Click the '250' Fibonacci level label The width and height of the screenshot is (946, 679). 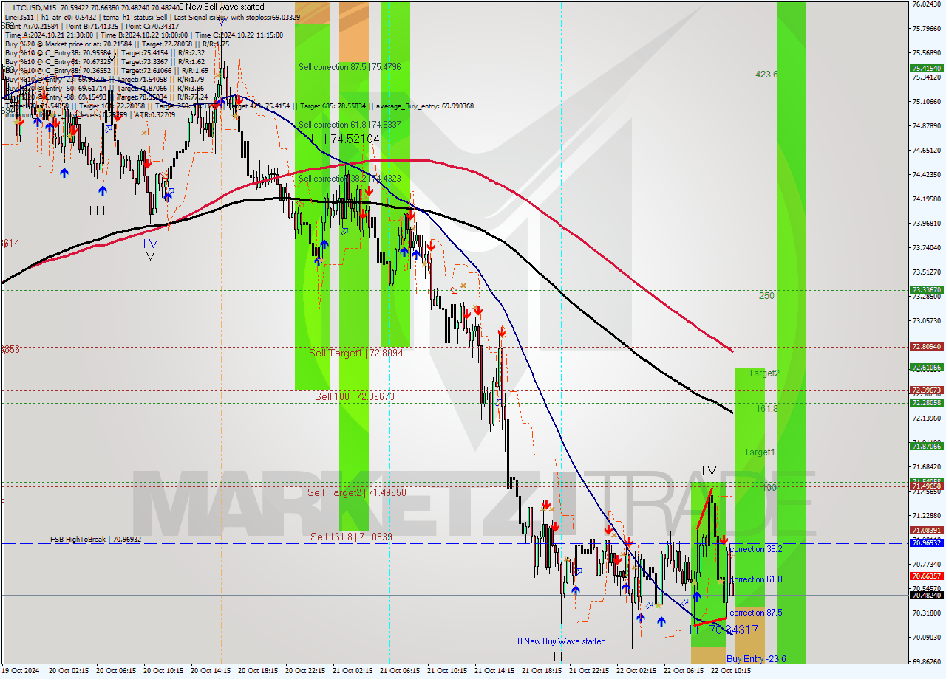click(x=766, y=296)
